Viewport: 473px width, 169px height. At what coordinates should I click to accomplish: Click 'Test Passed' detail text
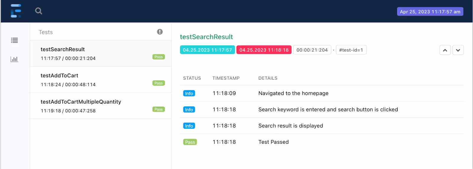(273, 142)
